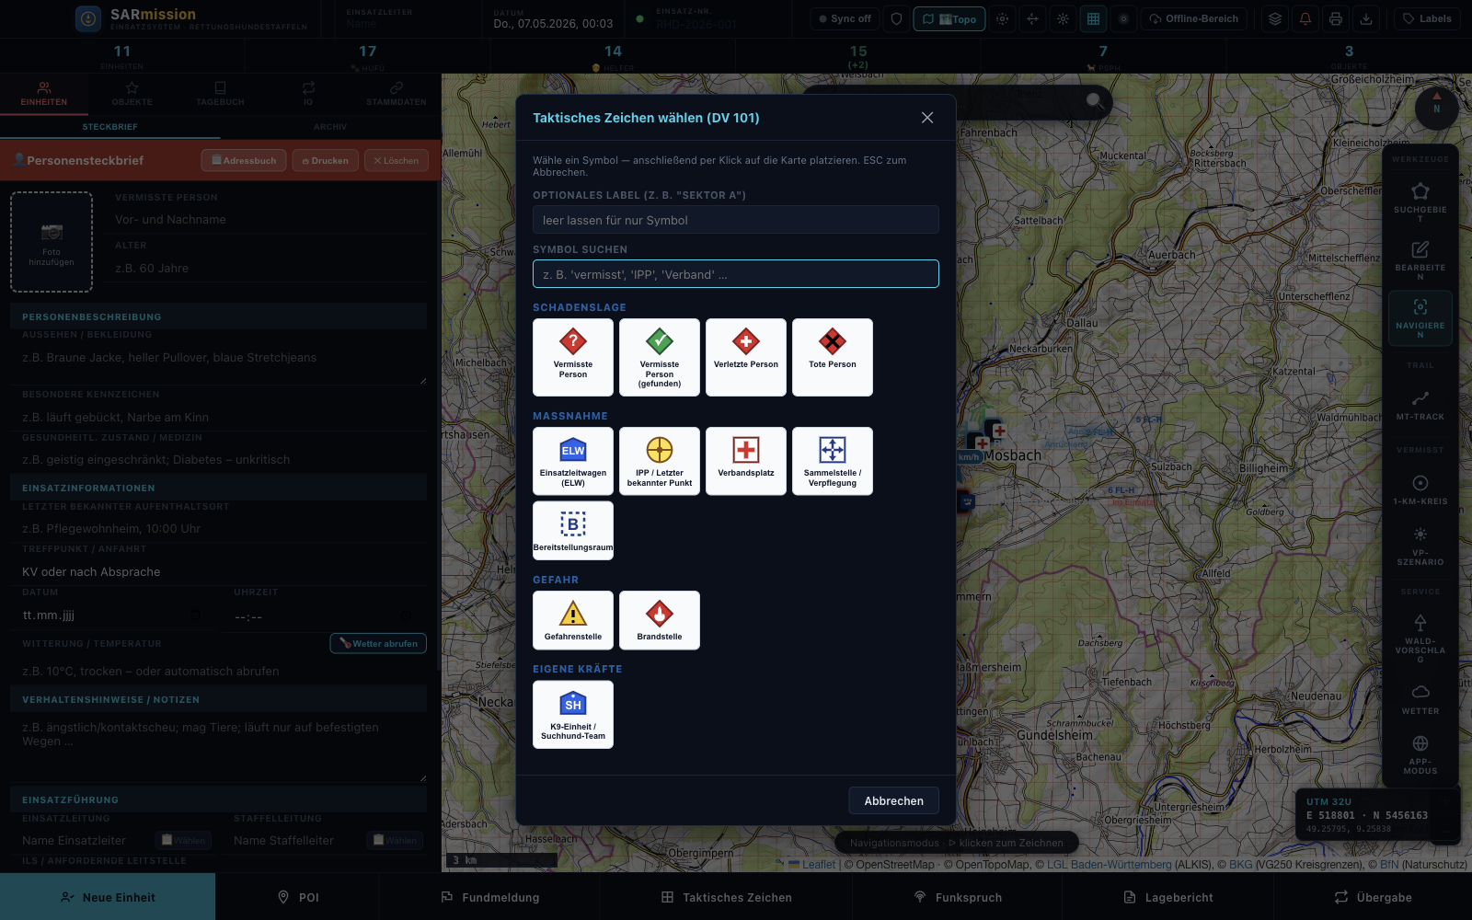The height and width of the screenshot is (920, 1472).
Task: Select the Steckbrief subtab
Action: [110, 127]
